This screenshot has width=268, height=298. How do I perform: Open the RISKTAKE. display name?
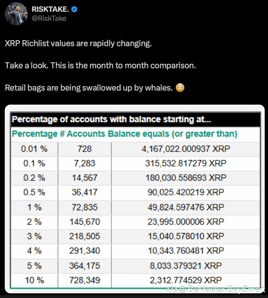(50, 9)
